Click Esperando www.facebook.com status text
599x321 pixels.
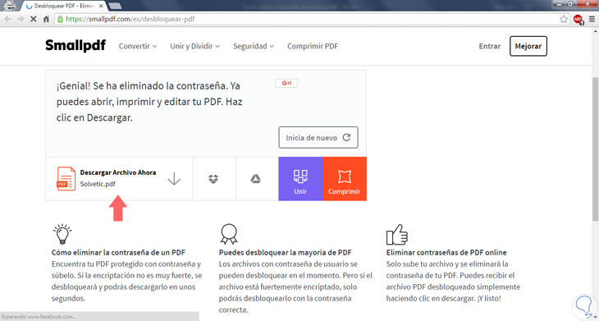click(x=39, y=317)
